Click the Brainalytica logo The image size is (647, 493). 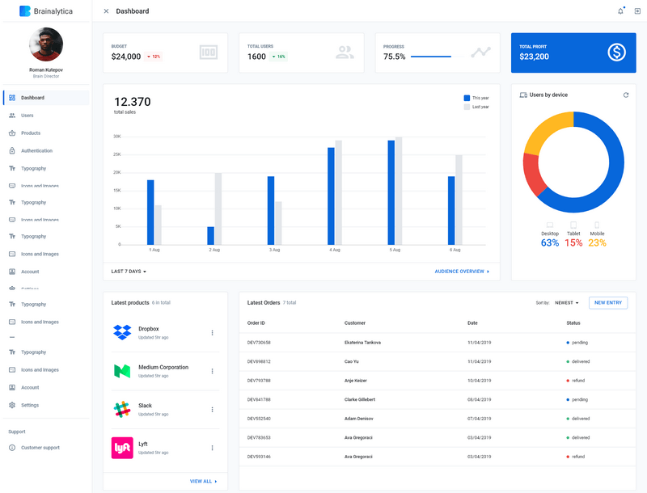click(46, 11)
